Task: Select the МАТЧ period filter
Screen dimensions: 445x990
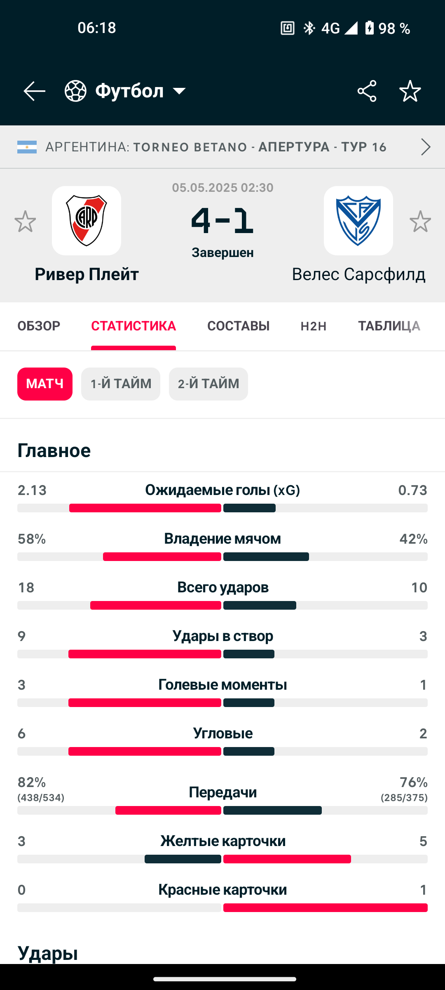Action: pyautogui.click(x=45, y=384)
